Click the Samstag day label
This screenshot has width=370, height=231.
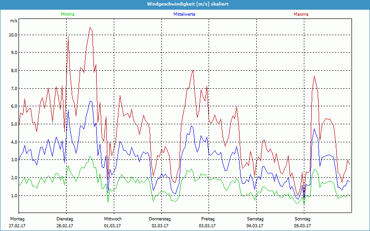(x=255, y=219)
